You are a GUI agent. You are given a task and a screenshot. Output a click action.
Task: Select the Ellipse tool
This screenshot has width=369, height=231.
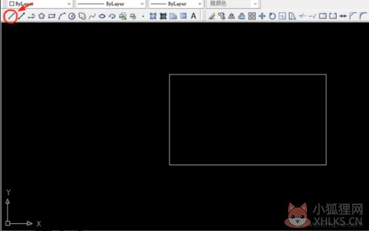pyautogui.click(x=102, y=16)
